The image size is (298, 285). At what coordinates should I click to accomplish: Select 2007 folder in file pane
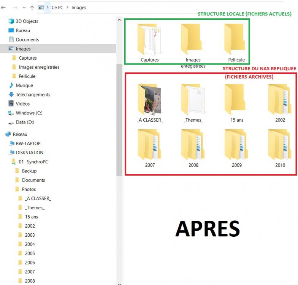tap(150, 148)
